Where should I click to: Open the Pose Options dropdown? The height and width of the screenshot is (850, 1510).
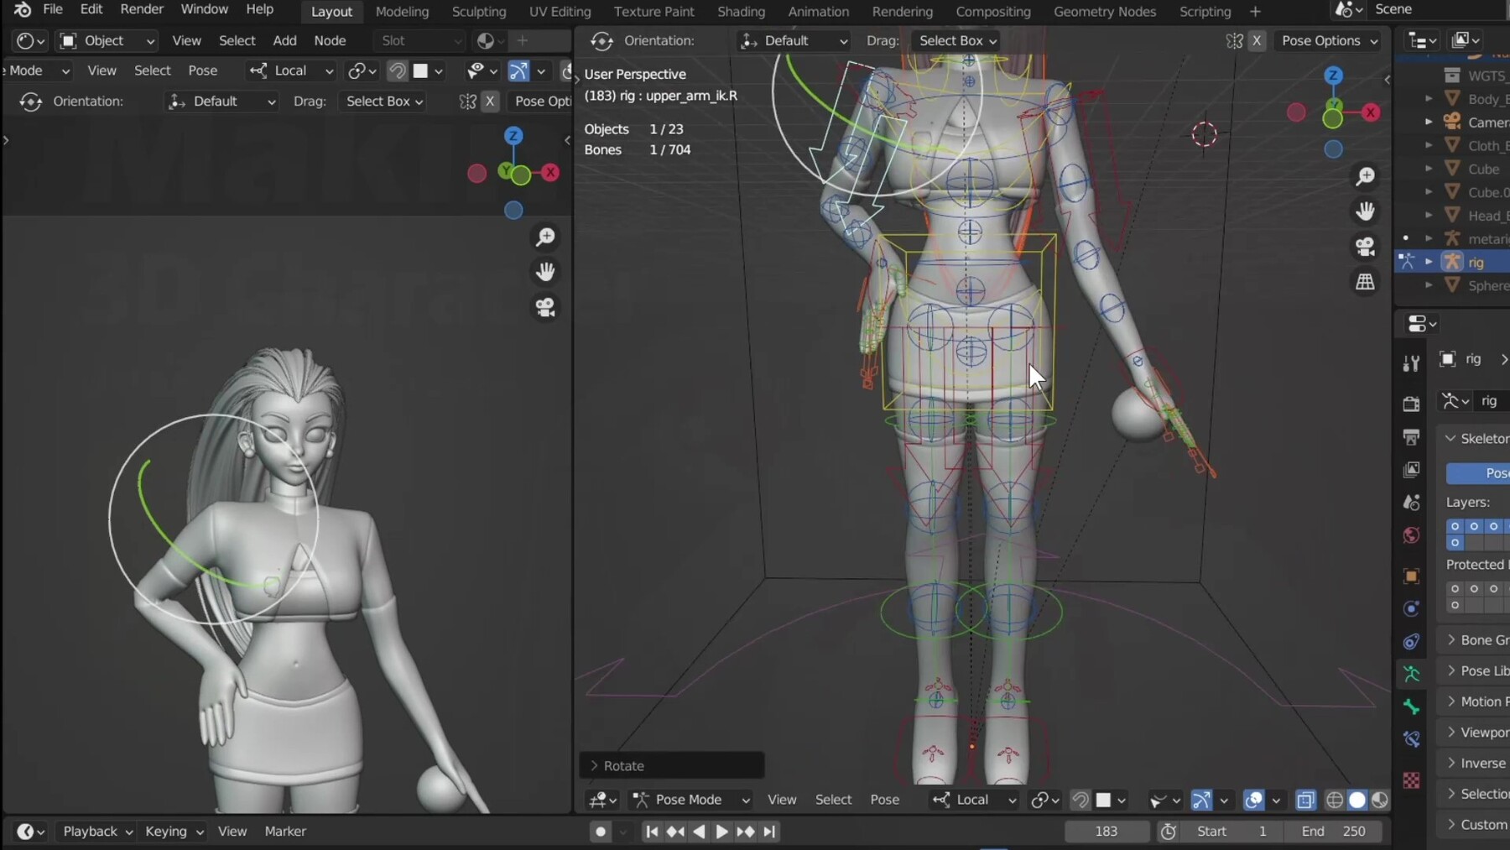1328,40
